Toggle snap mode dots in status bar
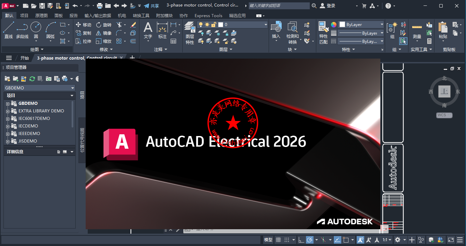 [287, 240]
